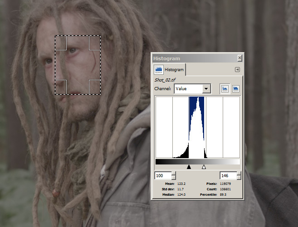Click the top-right selection corner handle

[x=94, y=42]
